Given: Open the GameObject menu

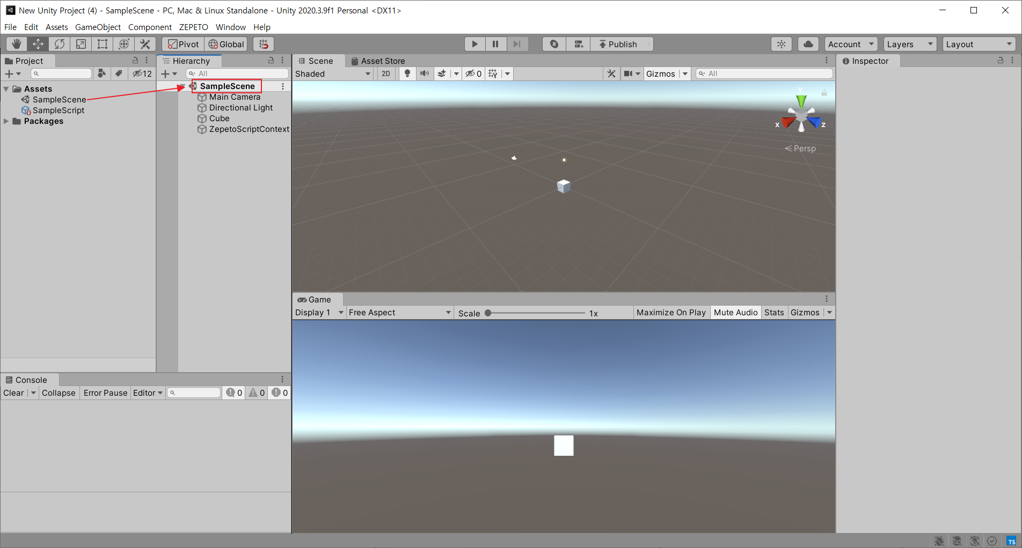Looking at the screenshot, I should [98, 27].
